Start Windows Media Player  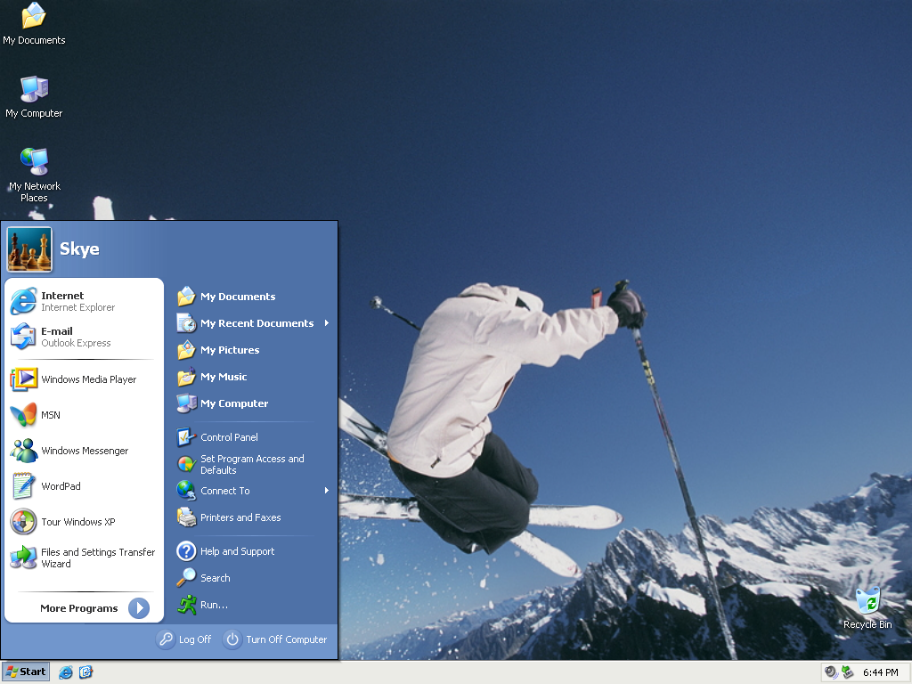coord(80,379)
